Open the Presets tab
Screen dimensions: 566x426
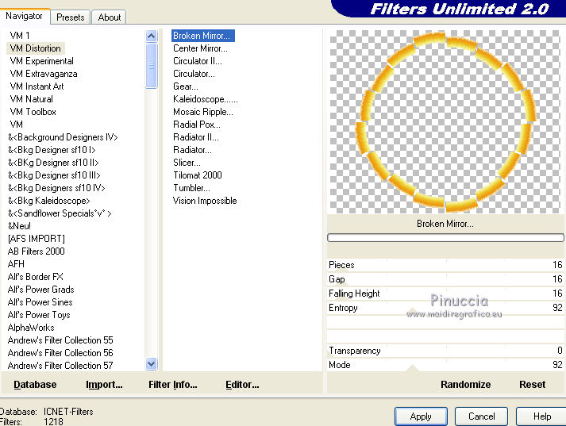point(71,17)
